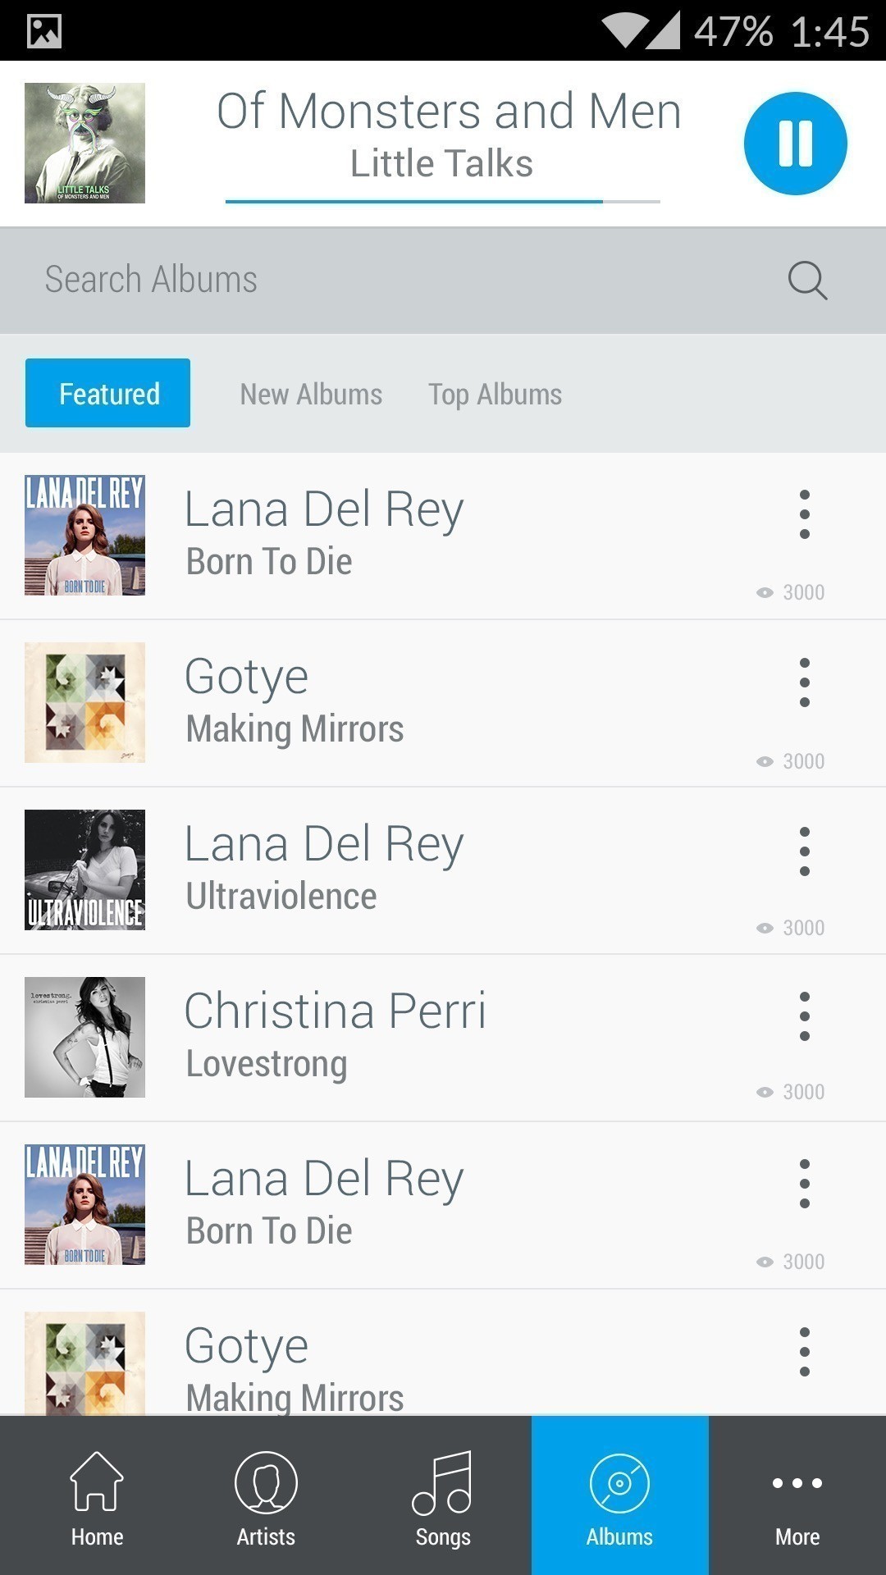886x1575 pixels.
Task: Open overflow menu for first Born To Die
Action: [804, 514]
